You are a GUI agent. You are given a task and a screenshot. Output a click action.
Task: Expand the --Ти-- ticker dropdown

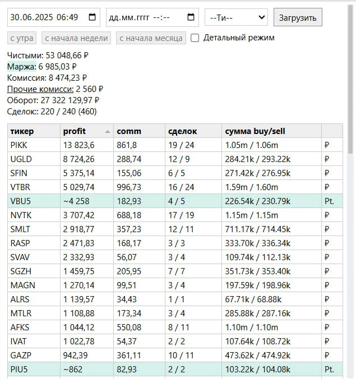(x=236, y=17)
